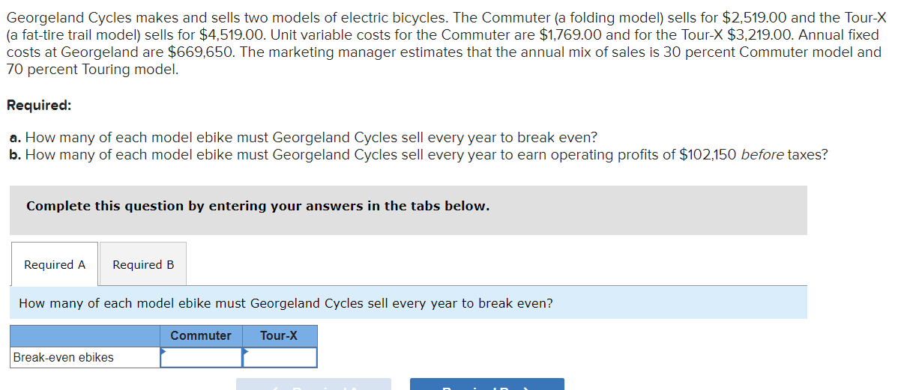
Task: Click the italic word before in question b
Action: 762,154
